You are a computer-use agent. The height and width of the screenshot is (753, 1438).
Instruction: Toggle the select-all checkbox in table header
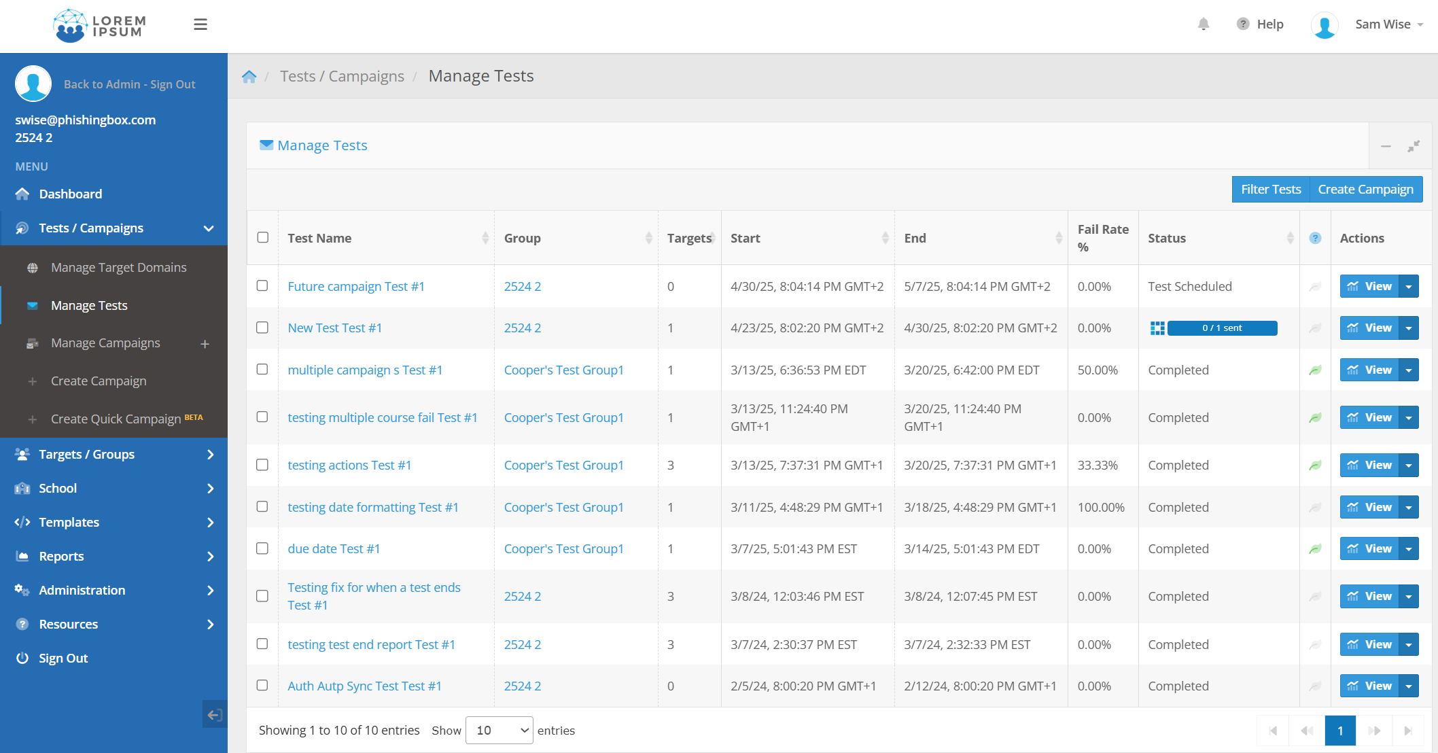pos(263,237)
